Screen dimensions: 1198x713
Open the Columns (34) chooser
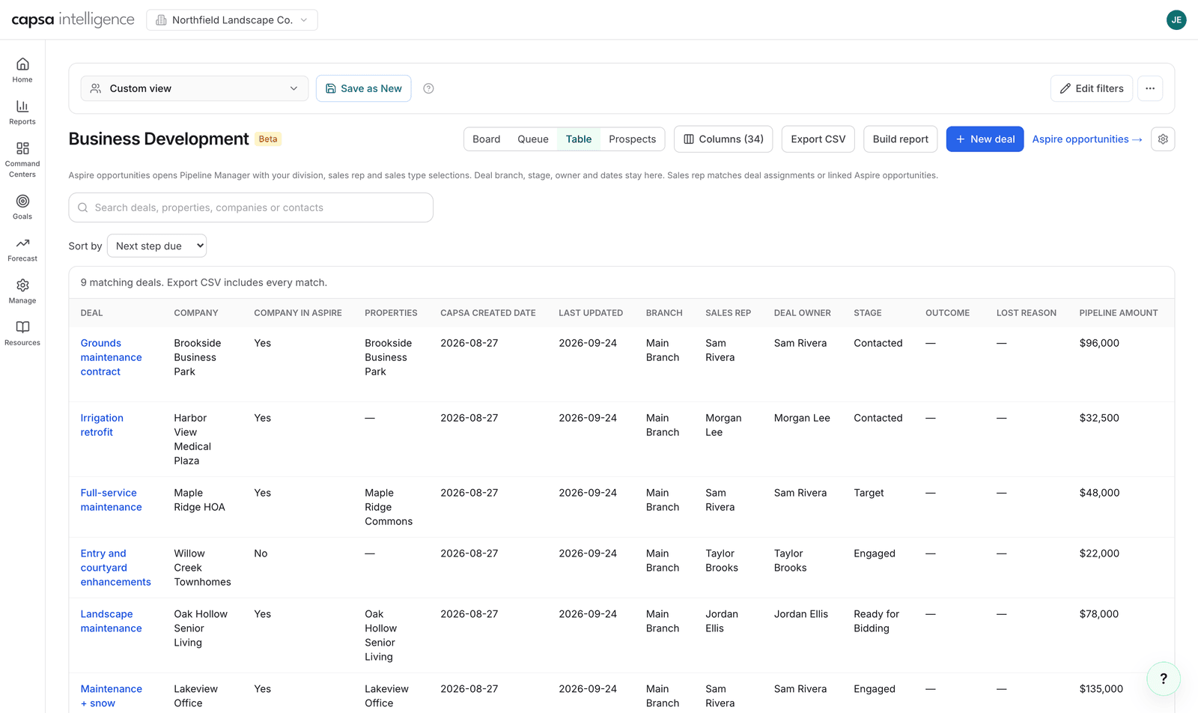pyautogui.click(x=723, y=139)
